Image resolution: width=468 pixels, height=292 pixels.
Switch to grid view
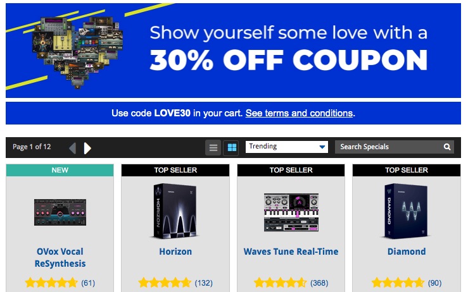pos(232,147)
